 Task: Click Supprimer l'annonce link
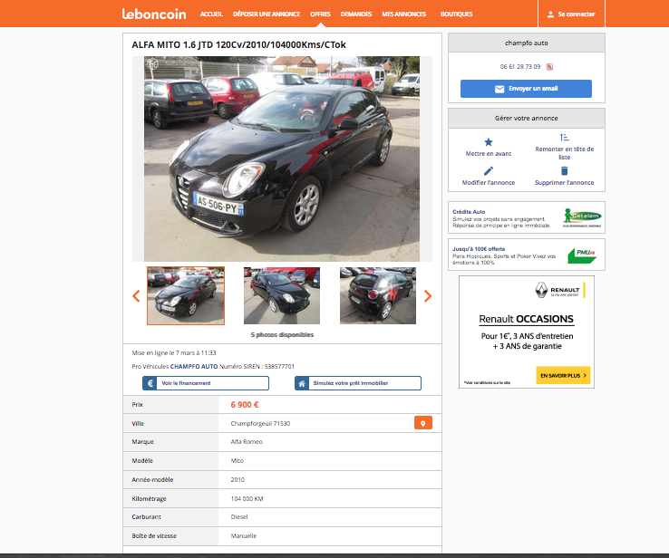pos(565,182)
